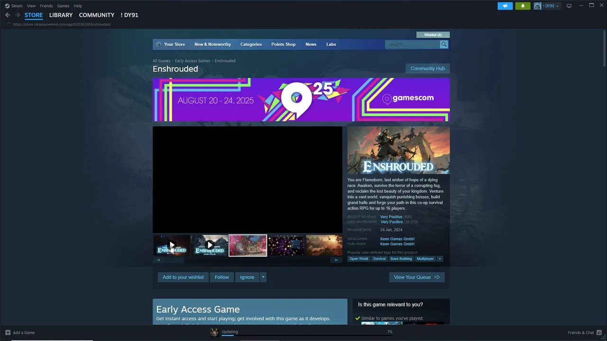
Task: Click the Ignore button
Action: pyautogui.click(x=247, y=277)
